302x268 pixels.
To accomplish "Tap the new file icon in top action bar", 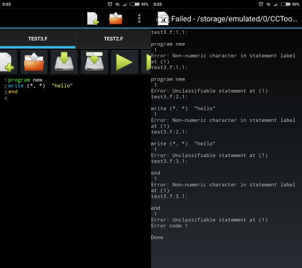I will (93, 19).
